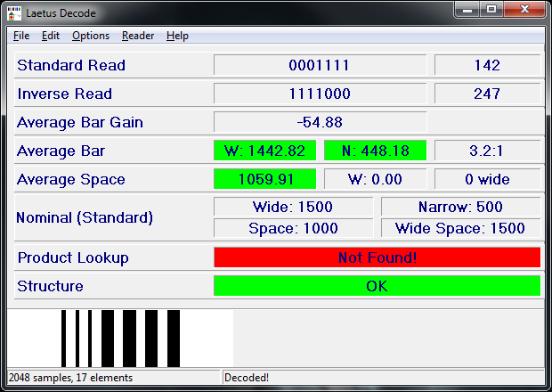Open the Reader menu
Viewport: 552px width, 392px height.
(x=138, y=36)
